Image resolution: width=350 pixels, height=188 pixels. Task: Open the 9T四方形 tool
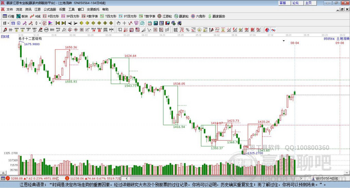pyautogui.click(x=128, y=16)
